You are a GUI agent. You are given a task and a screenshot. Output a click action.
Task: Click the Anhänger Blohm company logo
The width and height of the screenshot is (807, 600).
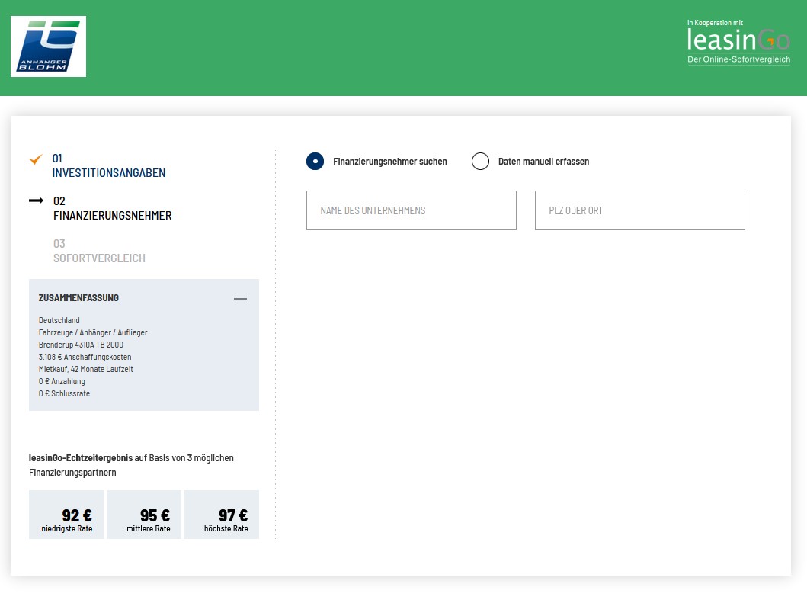(x=48, y=46)
